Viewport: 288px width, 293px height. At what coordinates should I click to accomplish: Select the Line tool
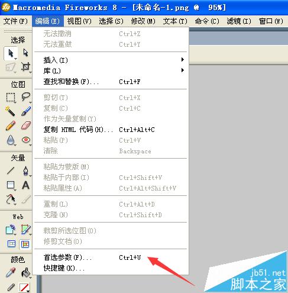point(11,171)
